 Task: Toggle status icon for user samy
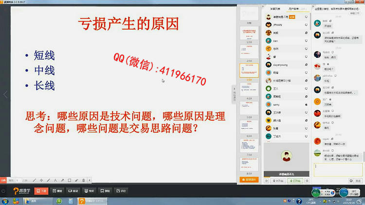click(306, 105)
